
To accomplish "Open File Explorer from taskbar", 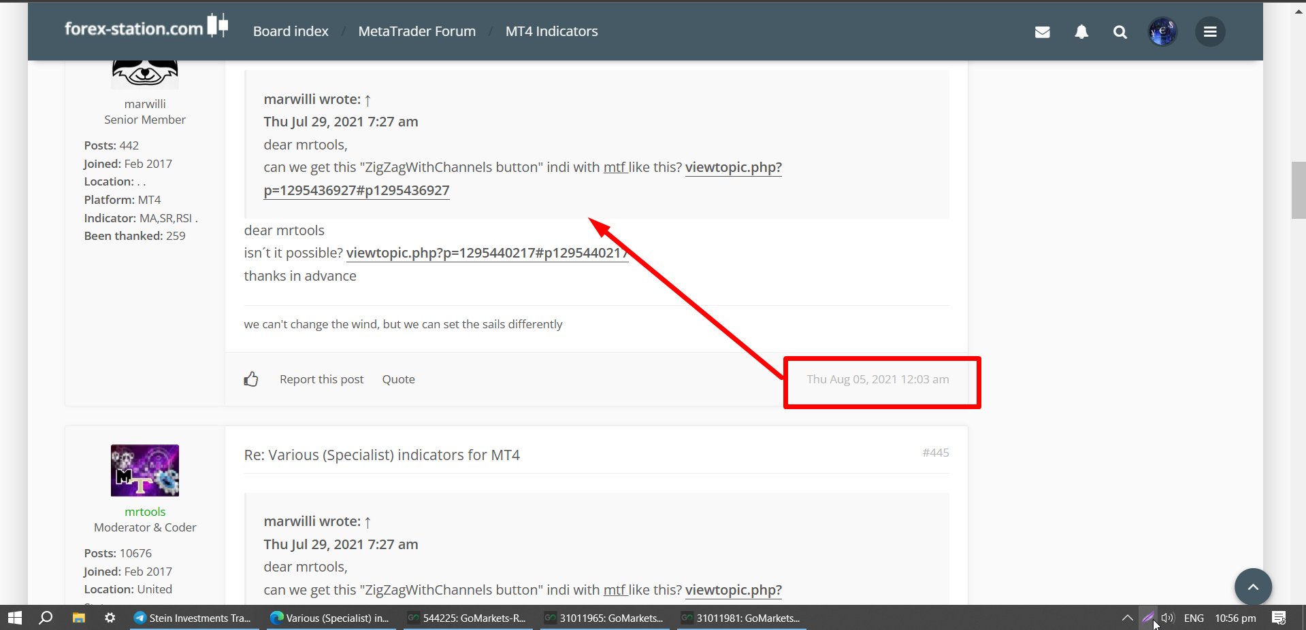I will pos(78,618).
